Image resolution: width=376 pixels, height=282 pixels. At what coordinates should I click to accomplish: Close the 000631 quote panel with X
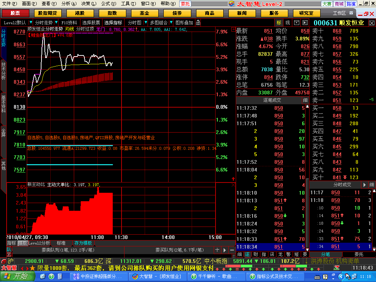point(372,23)
